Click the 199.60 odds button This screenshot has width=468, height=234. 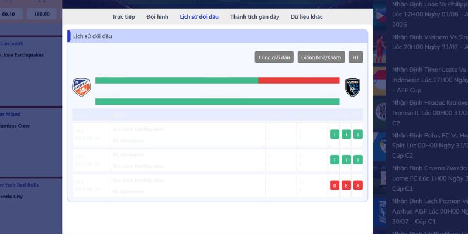[42, 14]
